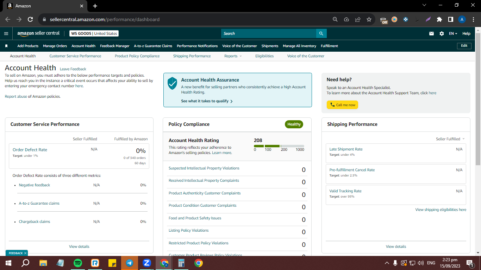Click the extension icon labeled Off
Viewport: 481px width, 270px height.
(384, 20)
